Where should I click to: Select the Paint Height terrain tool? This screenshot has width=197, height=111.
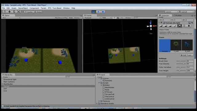[x=166, y=26]
